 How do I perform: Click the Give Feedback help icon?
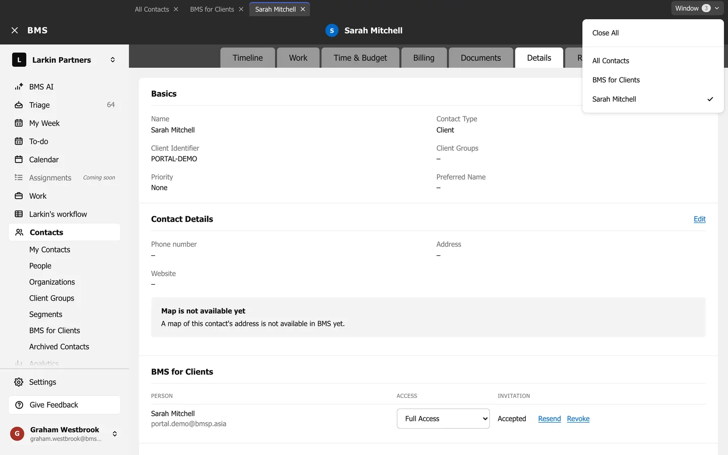click(x=19, y=405)
